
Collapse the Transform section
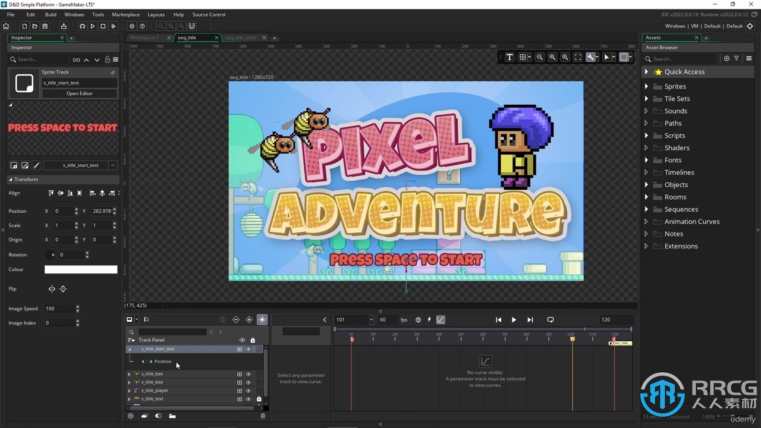point(11,180)
